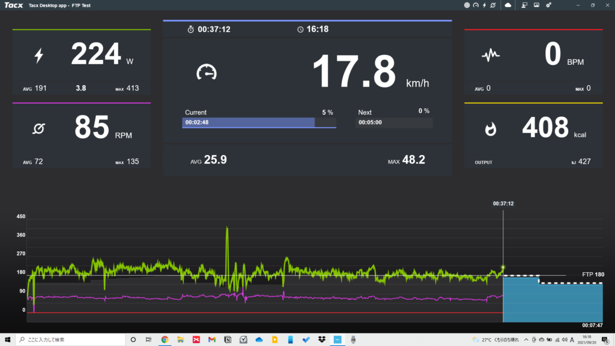The width and height of the screenshot is (615, 346).
Task: Click the blue upcoming workout block
Action: [553, 300]
